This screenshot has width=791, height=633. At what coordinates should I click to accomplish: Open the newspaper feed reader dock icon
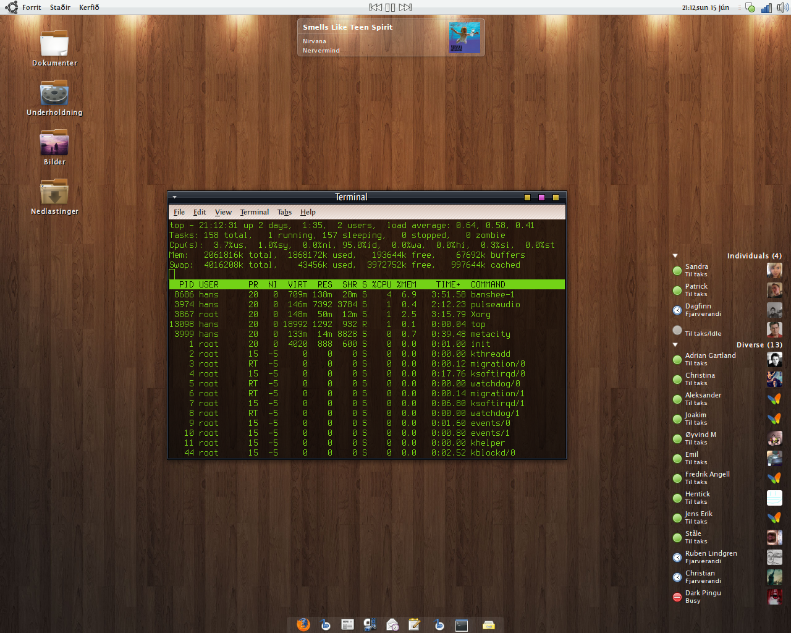pyautogui.click(x=347, y=624)
